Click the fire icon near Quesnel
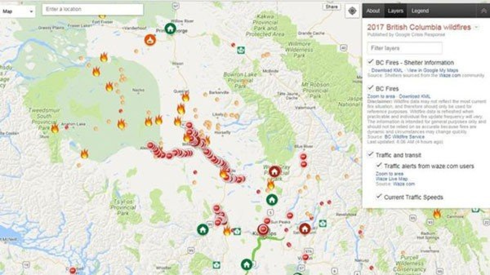The image size is (490, 275). [185, 96]
